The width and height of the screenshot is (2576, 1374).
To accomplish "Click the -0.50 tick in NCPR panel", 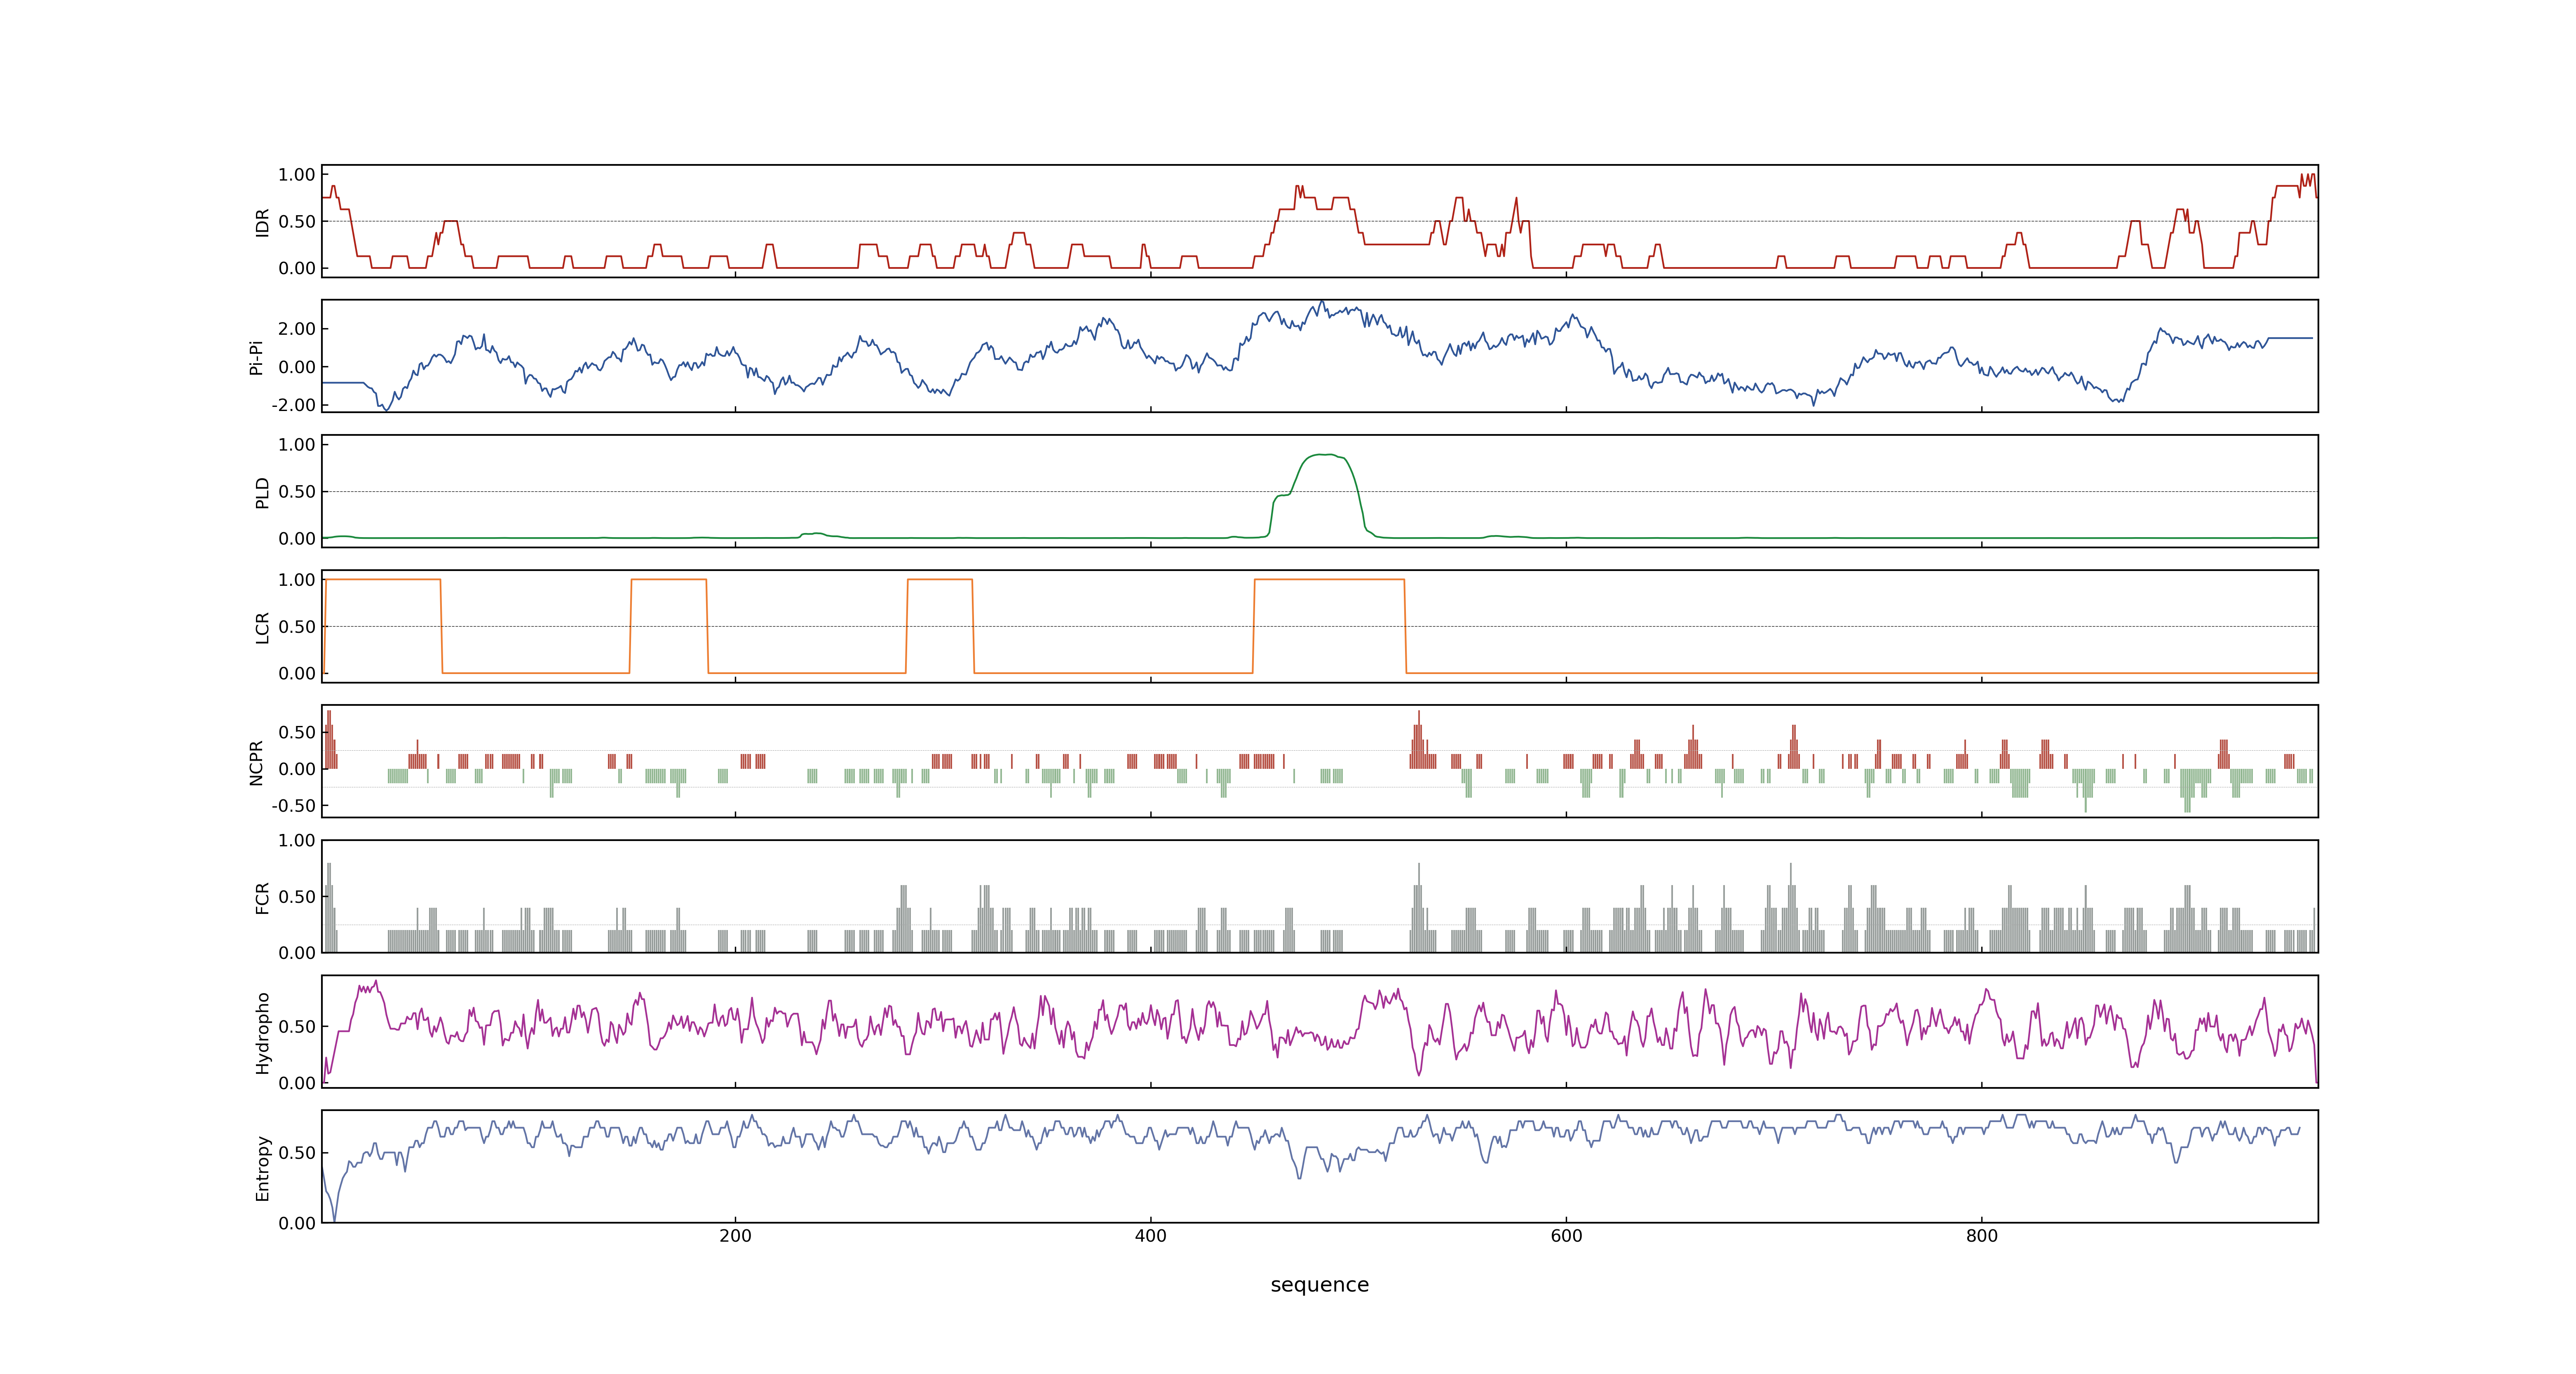I will point(293,805).
